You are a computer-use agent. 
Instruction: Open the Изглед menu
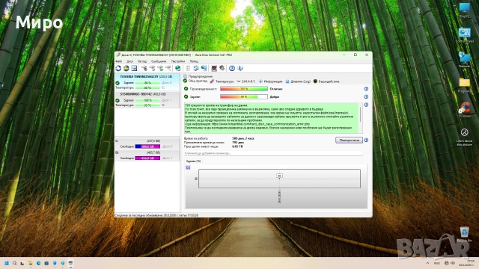pyautogui.click(x=142, y=61)
